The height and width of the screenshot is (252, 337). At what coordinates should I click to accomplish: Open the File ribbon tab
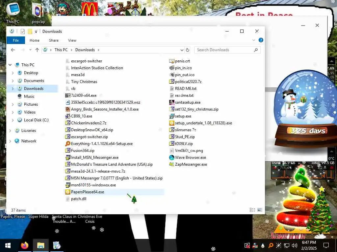point(16,40)
